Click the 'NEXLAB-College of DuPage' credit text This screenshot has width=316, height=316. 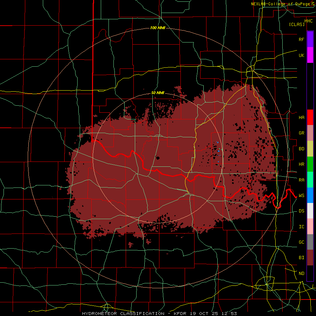point(280,4)
